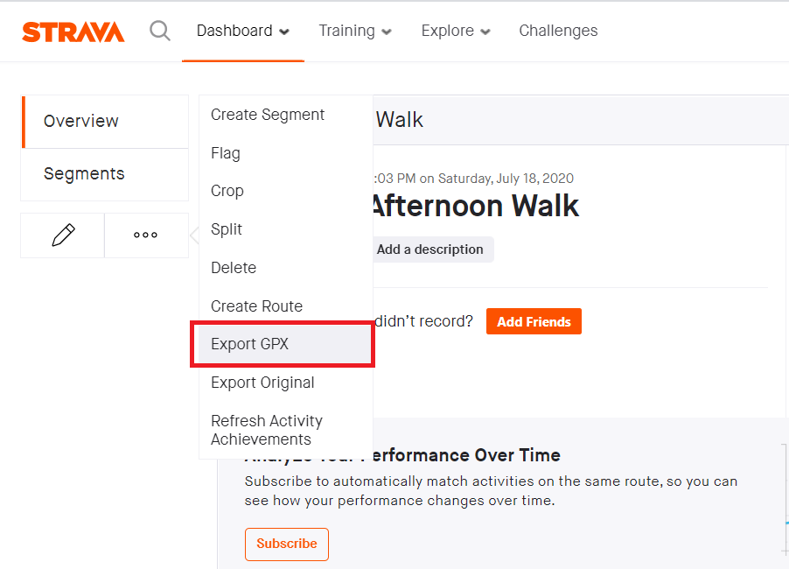Open the Explore dropdown menu
Image resolution: width=789 pixels, height=569 pixels.
[x=455, y=32]
